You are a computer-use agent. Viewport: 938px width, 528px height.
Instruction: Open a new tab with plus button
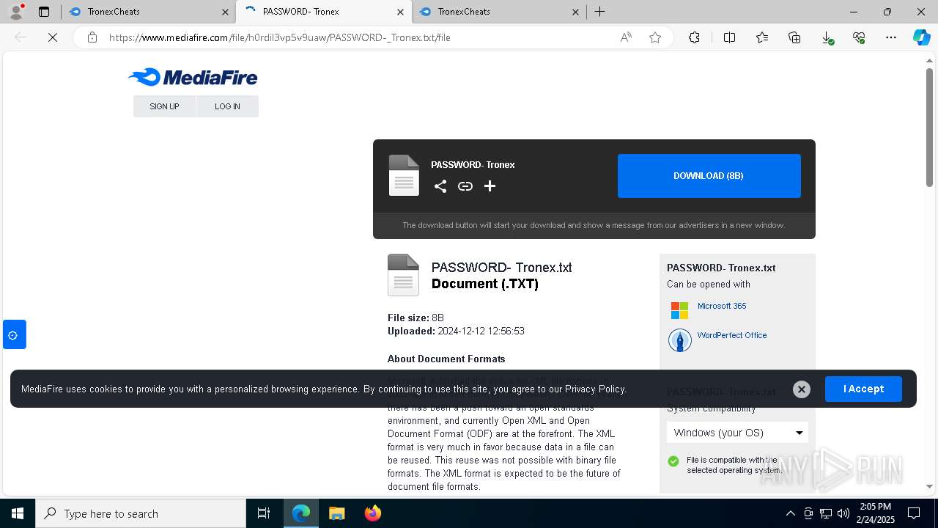tap(599, 12)
